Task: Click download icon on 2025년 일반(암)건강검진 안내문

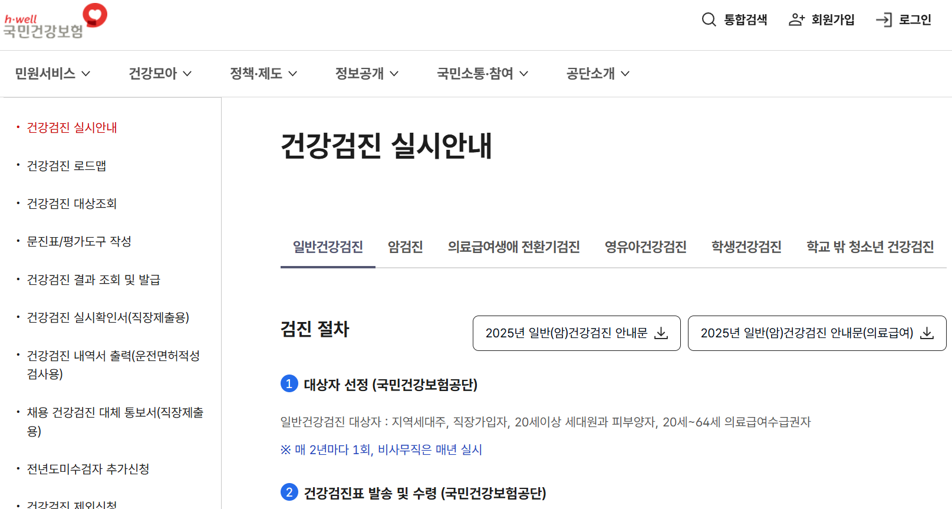Action: [661, 333]
